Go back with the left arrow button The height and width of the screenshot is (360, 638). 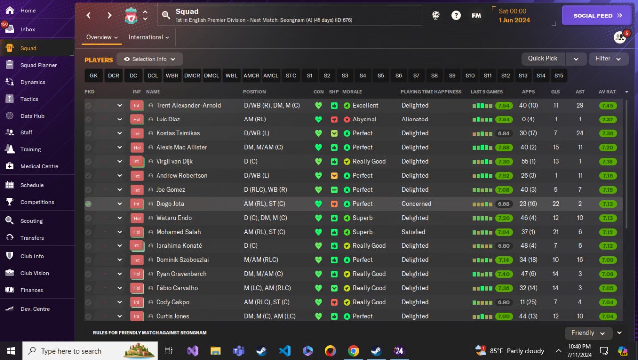(x=88, y=15)
